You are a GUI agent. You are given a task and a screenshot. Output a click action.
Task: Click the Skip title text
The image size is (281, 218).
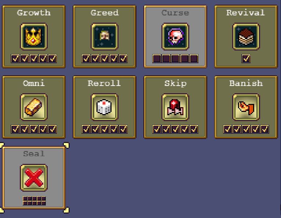(175, 83)
